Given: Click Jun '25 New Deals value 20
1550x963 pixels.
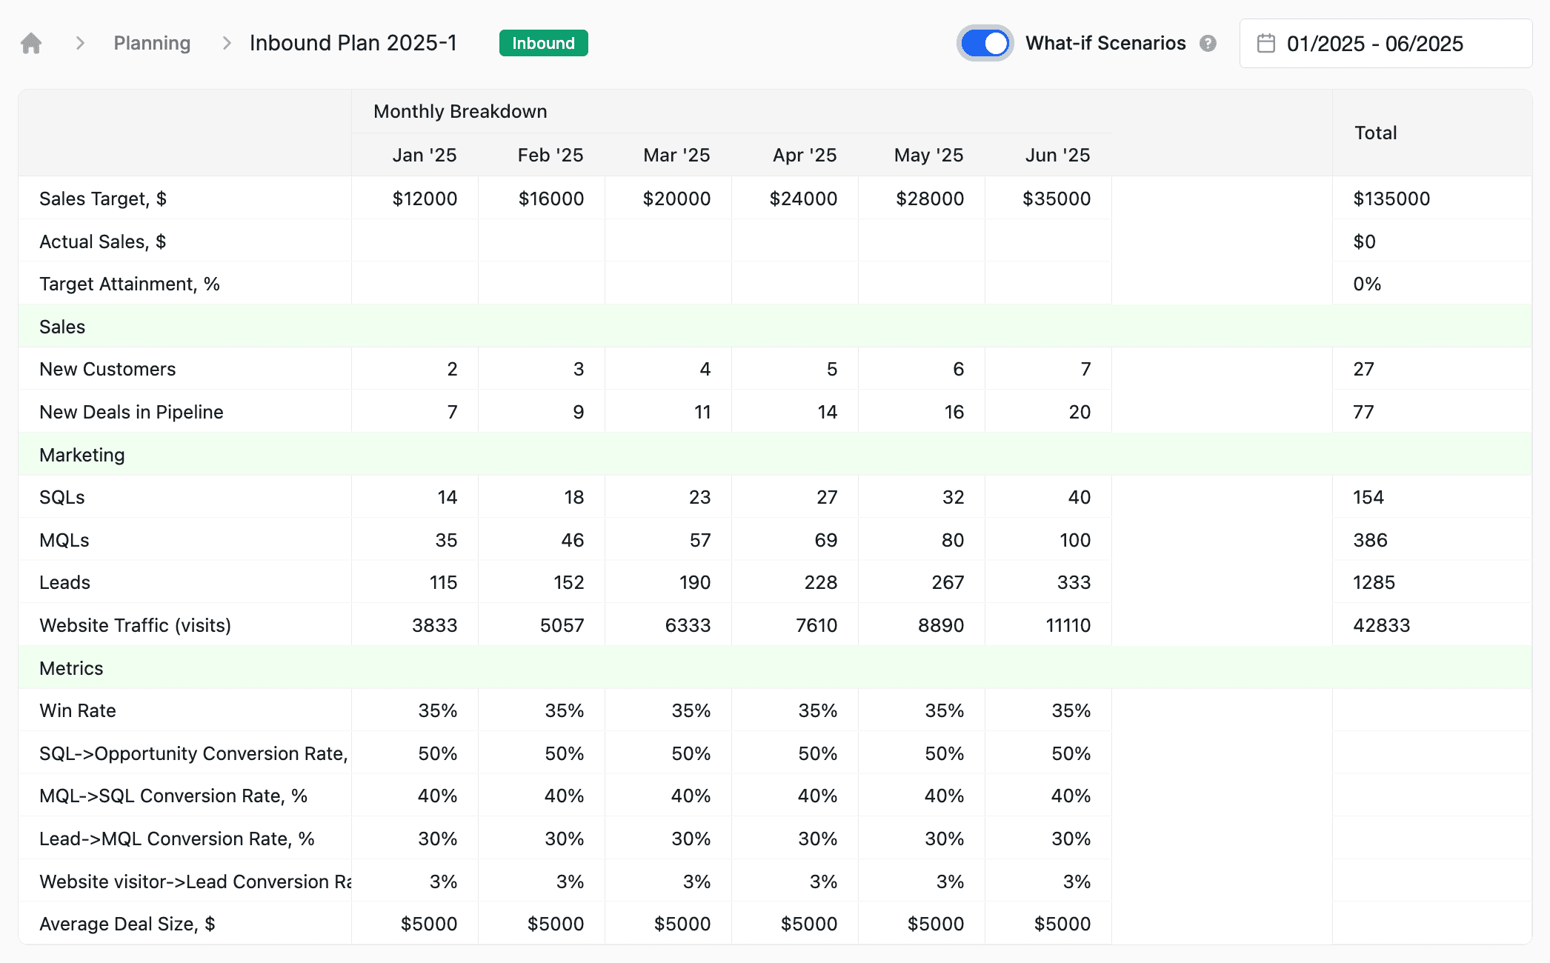Looking at the screenshot, I should [1080, 412].
